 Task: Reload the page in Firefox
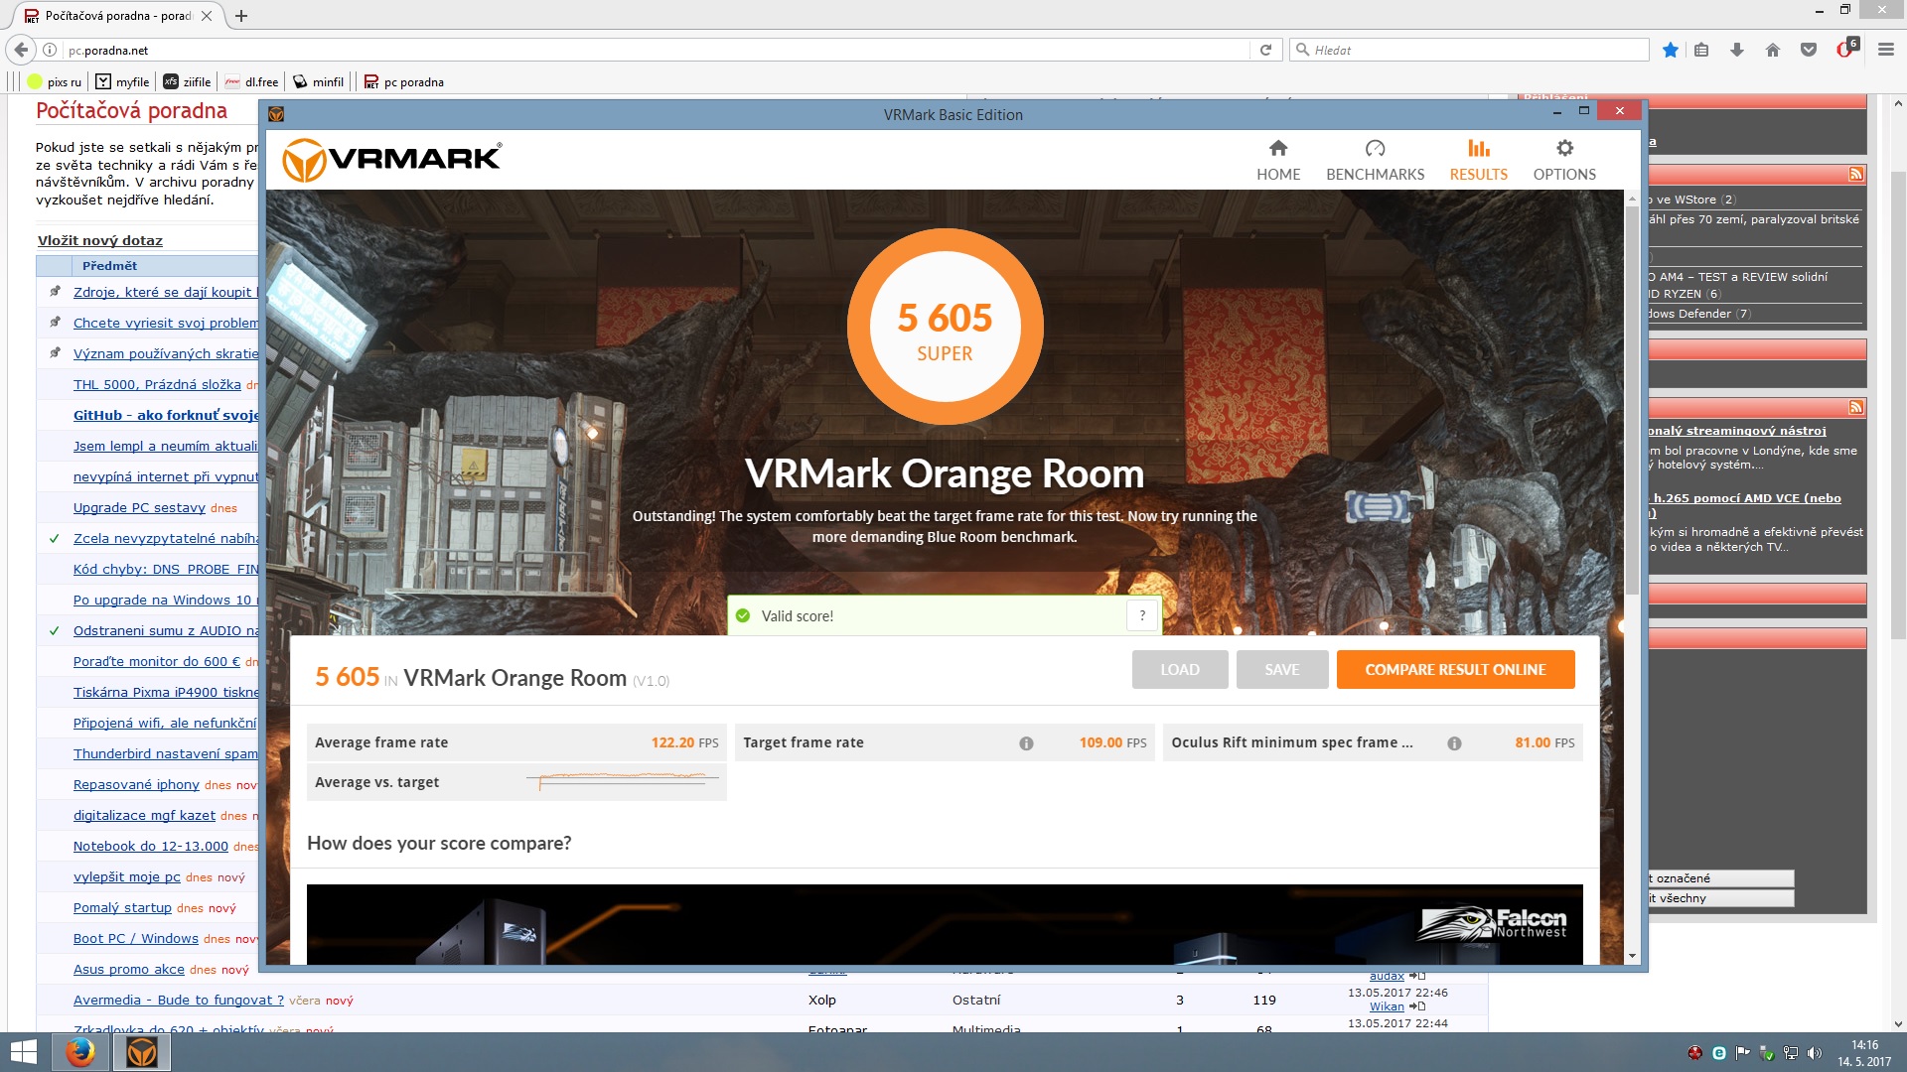point(1265,50)
